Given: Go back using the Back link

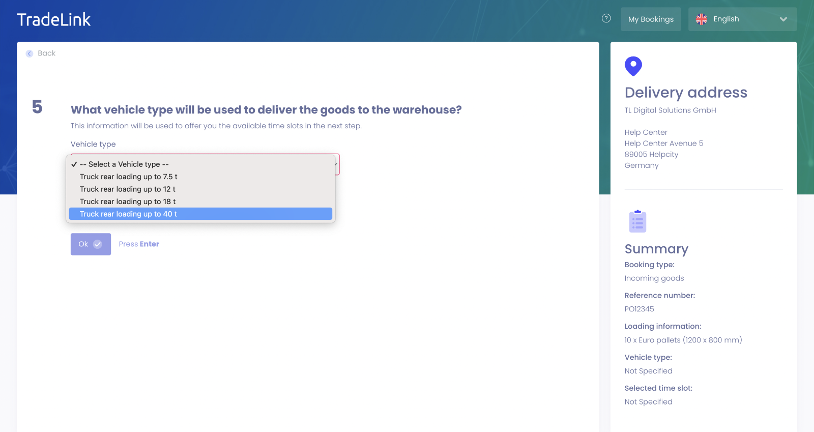Looking at the screenshot, I should 46,53.
